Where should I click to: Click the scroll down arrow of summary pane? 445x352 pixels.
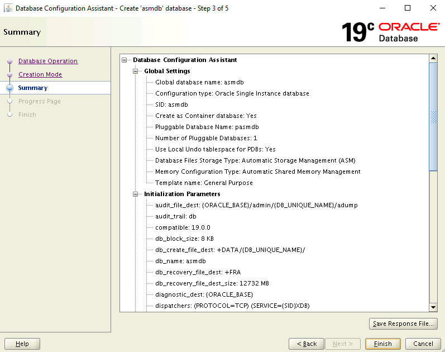(433, 307)
